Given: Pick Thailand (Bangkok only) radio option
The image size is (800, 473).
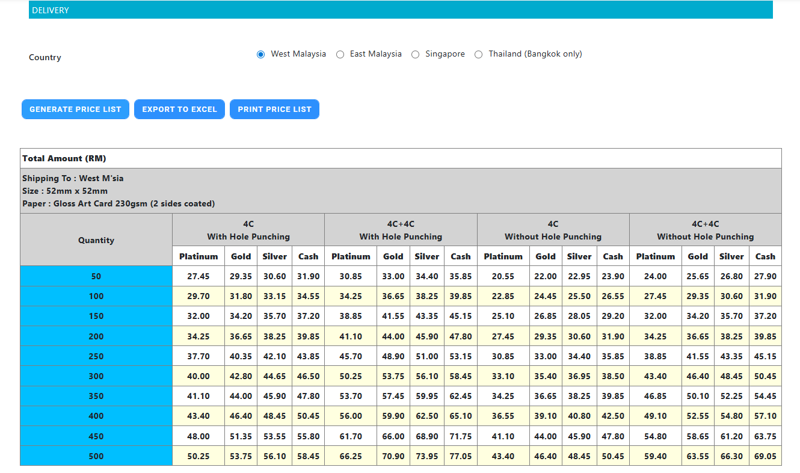Looking at the screenshot, I should click(x=479, y=54).
